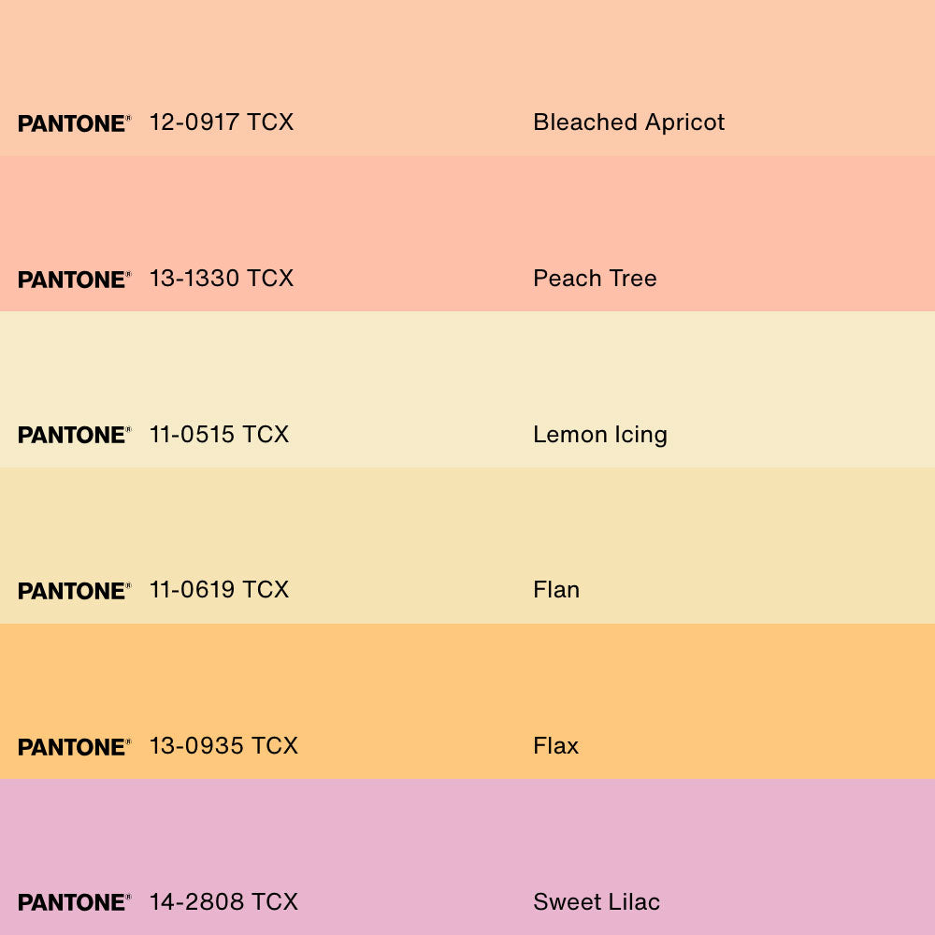Select the Pantone logo beside 13-0935 TCX
Screen dimensions: 935x935
pyautogui.click(x=74, y=747)
